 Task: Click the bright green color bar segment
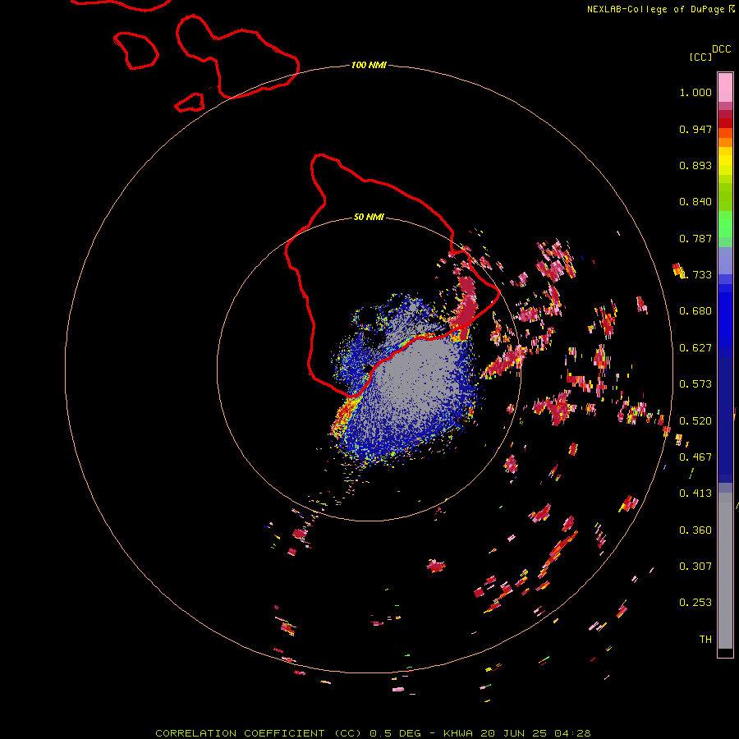click(725, 224)
